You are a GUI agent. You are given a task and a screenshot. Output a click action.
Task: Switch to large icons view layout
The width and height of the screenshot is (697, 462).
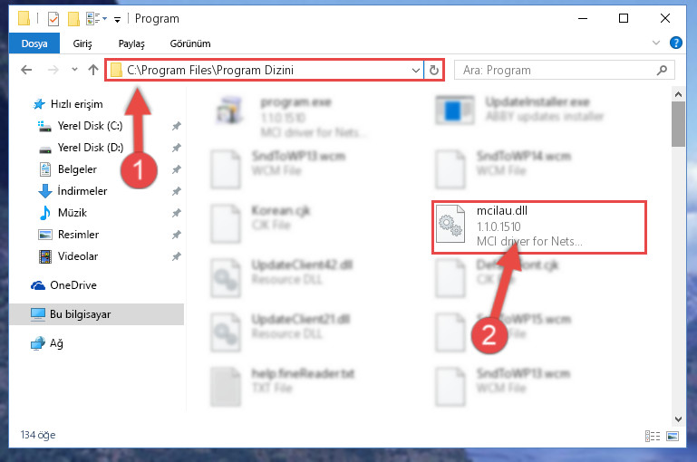tap(673, 436)
